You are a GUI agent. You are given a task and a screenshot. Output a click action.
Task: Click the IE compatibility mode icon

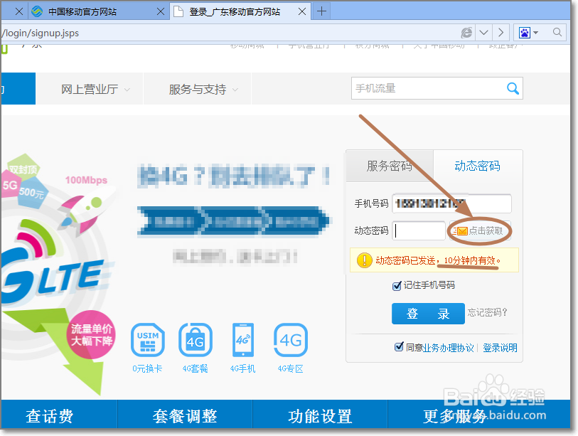coord(466,33)
